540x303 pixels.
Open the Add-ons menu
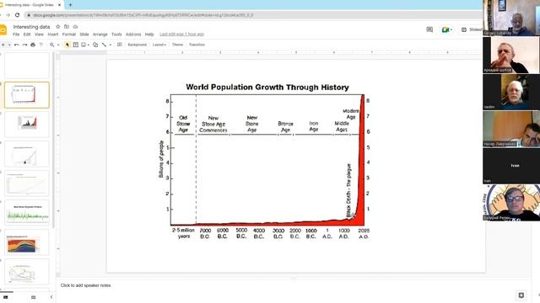pos(133,35)
